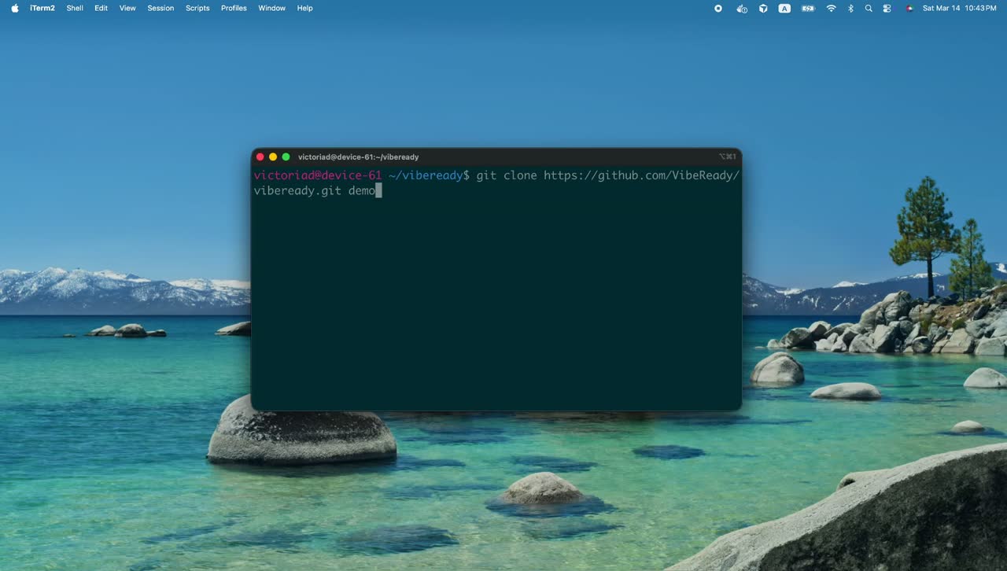Open the Shell menu

(x=75, y=8)
